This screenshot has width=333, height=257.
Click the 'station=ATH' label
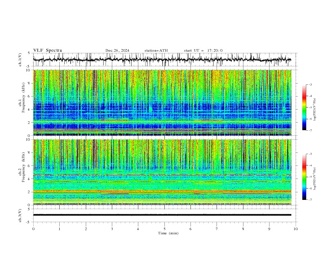[x=156, y=50]
